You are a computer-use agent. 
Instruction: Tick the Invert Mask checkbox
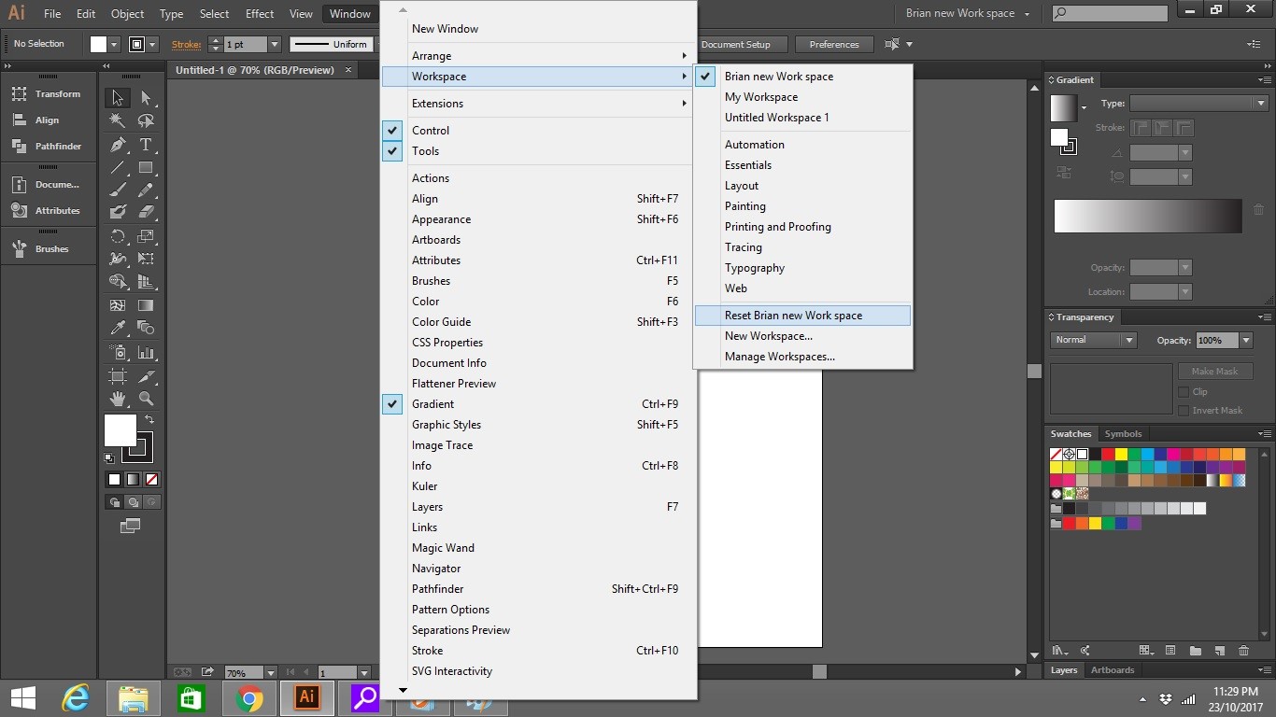(x=1184, y=411)
